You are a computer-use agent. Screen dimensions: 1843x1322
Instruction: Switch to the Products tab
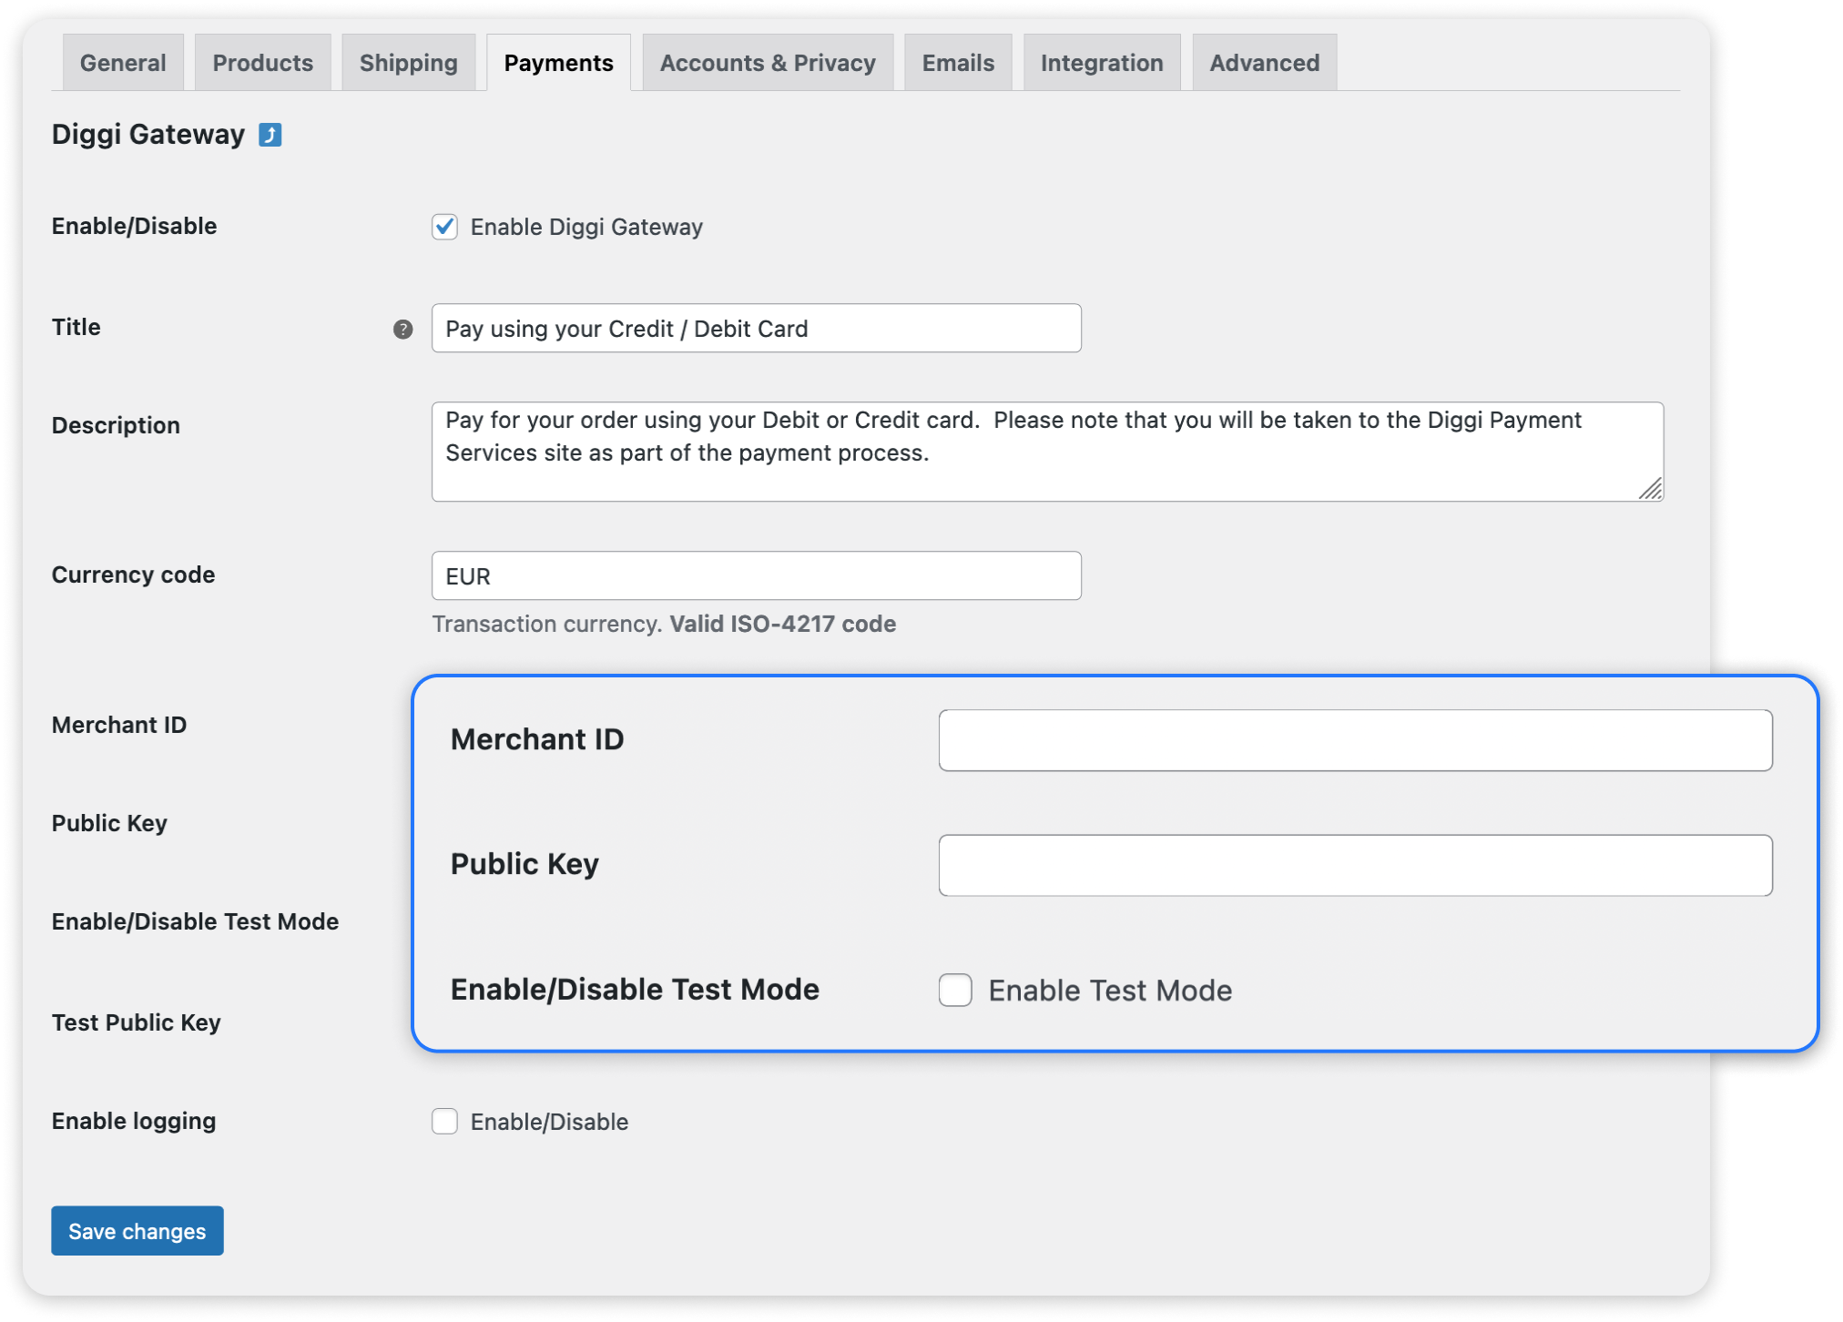[262, 63]
